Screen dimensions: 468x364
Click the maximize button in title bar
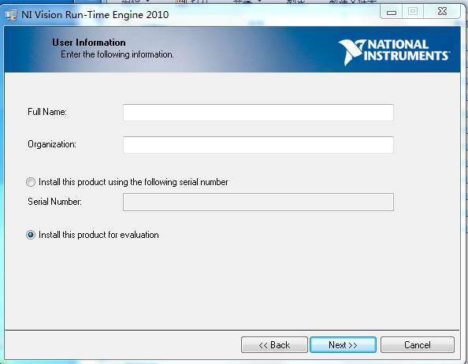pos(413,12)
